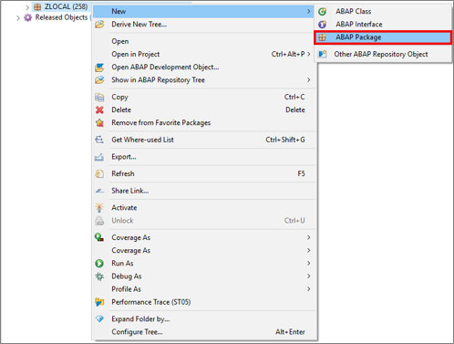Expand the ZLOCAL (258) tree node
Image resolution: width=454 pixels, height=344 pixels.
point(27,7)
